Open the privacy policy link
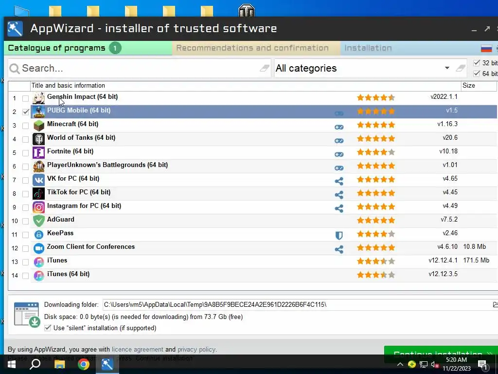The width and height of the screenshot is (498, 374). [x=196, y=349]
